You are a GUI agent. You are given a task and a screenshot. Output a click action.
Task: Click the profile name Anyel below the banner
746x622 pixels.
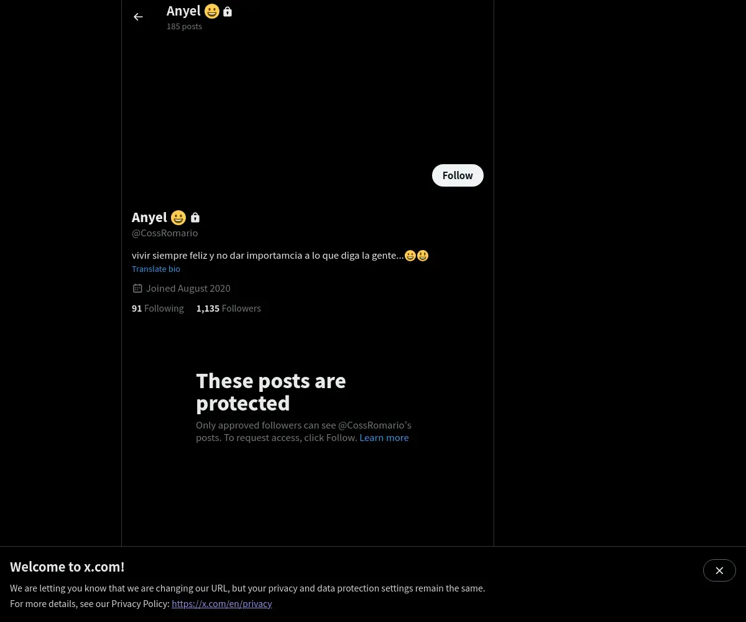tap(149, 218)
